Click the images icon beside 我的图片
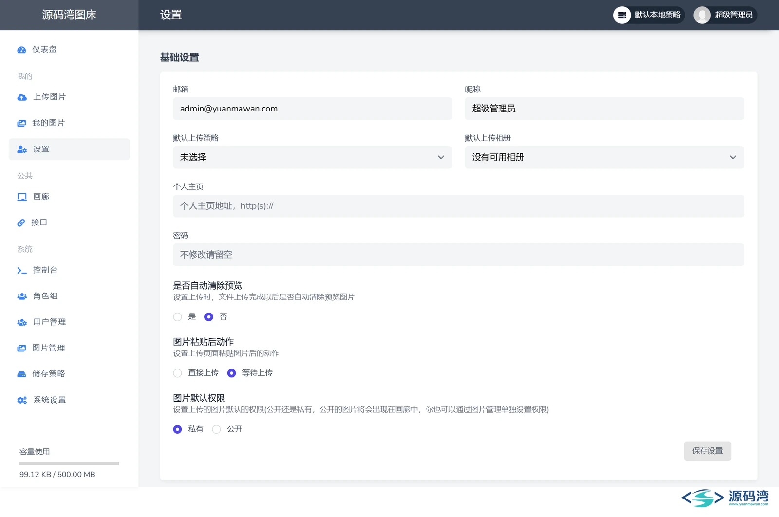 (21, 123)
